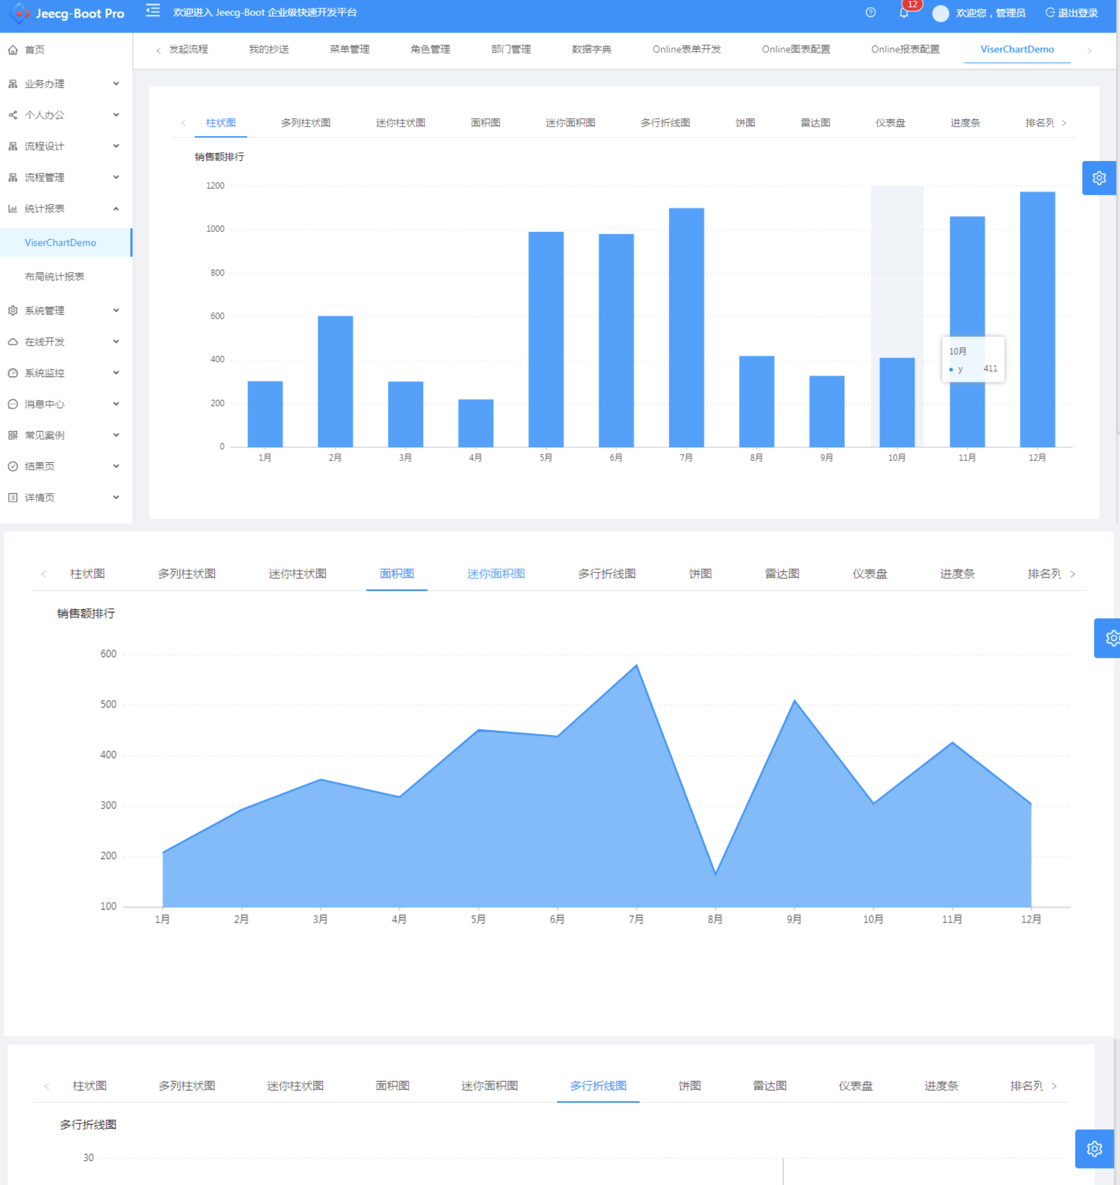Click the 结果页 check-circle icon
The width and height of the screenshot is (1120, 1185).
click(12, 466)
